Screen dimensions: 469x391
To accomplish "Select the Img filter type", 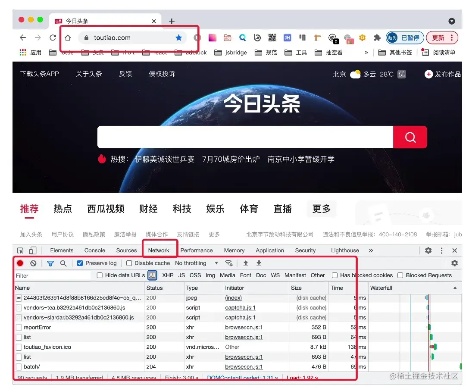I will pyautogui.click(x=210, y=275).
